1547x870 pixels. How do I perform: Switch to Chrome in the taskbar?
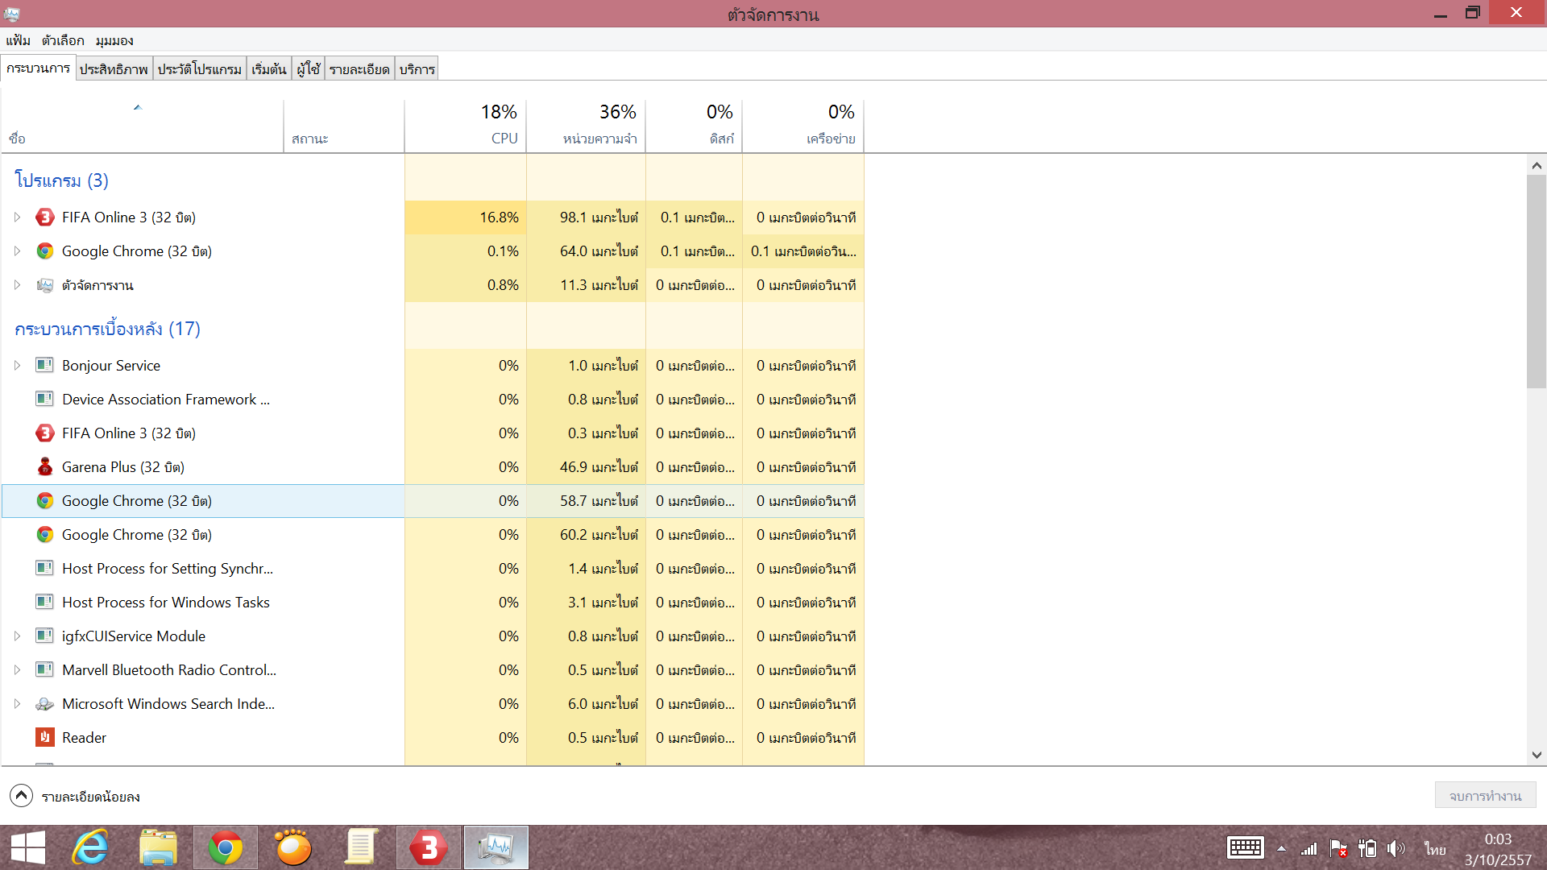click(226, 847)
